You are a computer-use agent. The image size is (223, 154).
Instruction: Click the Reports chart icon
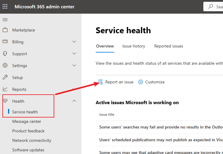(5, 89)
